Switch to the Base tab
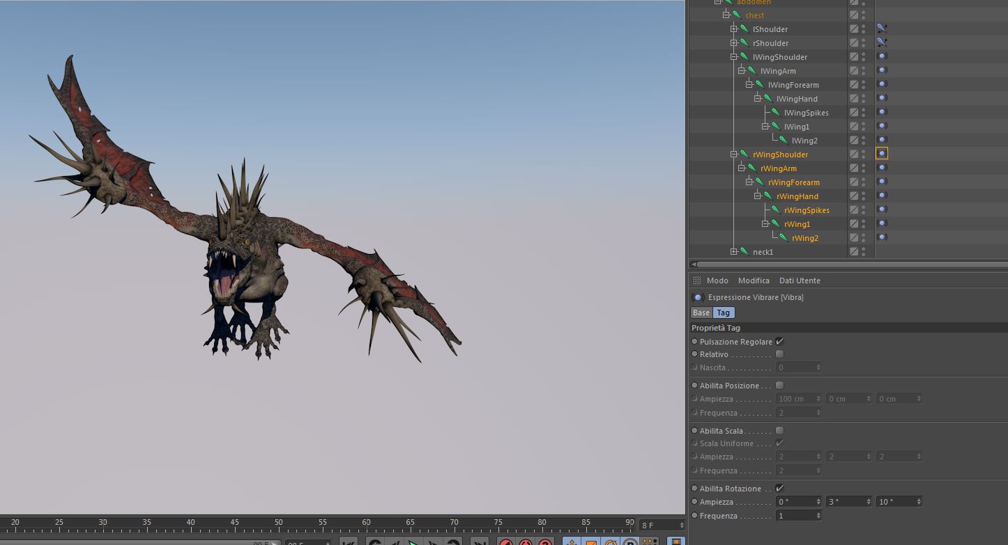This screenshot has width=1008, height=545. [701, 313]
